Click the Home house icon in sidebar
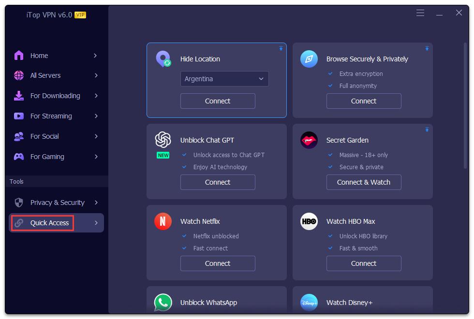The width and height of the screenshot is (474, 319). (19, 55)
